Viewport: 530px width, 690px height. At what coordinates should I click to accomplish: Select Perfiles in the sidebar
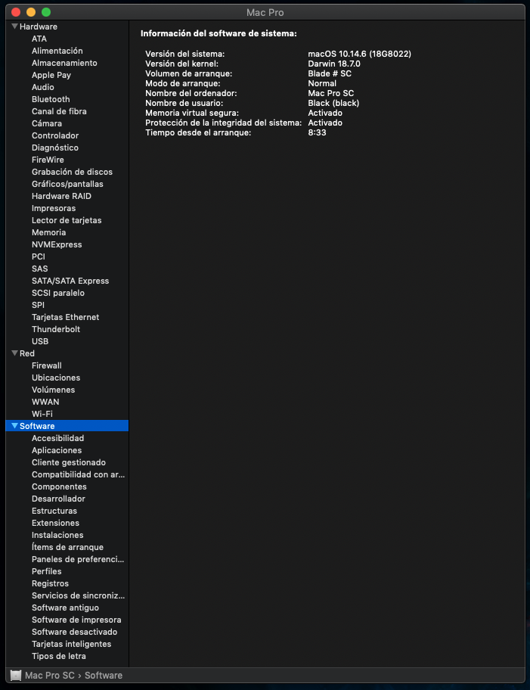click(x=47, y=571)
